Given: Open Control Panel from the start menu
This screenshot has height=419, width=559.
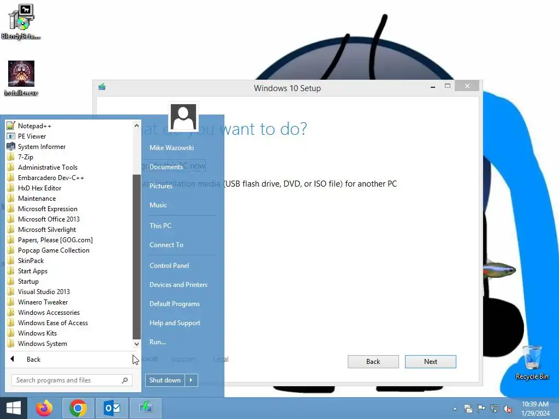Looking at the screenshot, I should click(169, 266).
